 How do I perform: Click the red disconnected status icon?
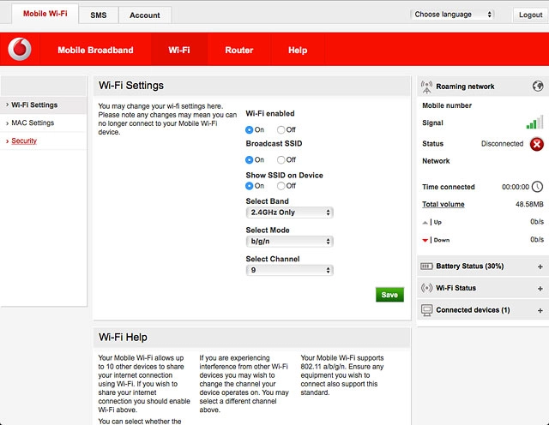point(537,144)
